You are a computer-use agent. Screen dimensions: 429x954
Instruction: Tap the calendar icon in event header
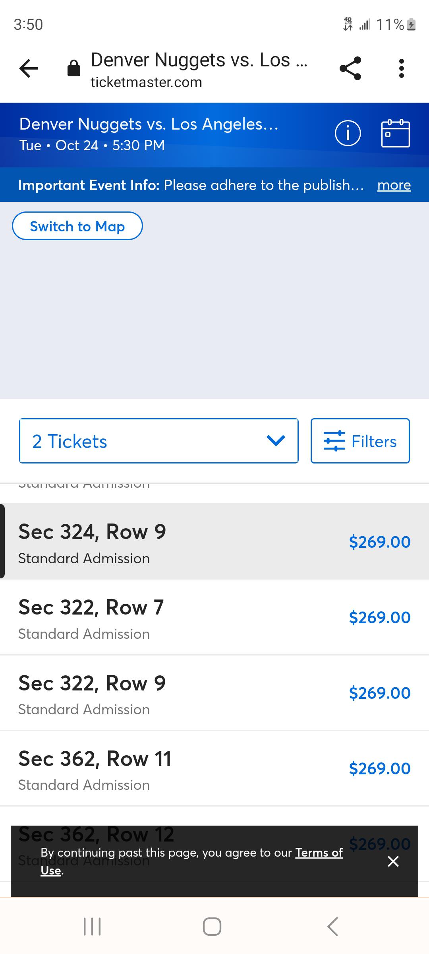pyautogui.click(x=395, y=134)
